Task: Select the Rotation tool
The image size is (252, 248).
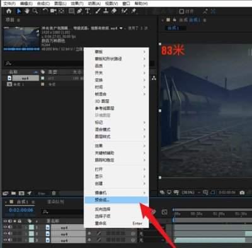Action: pyautogui.click(x=45, y=11)
